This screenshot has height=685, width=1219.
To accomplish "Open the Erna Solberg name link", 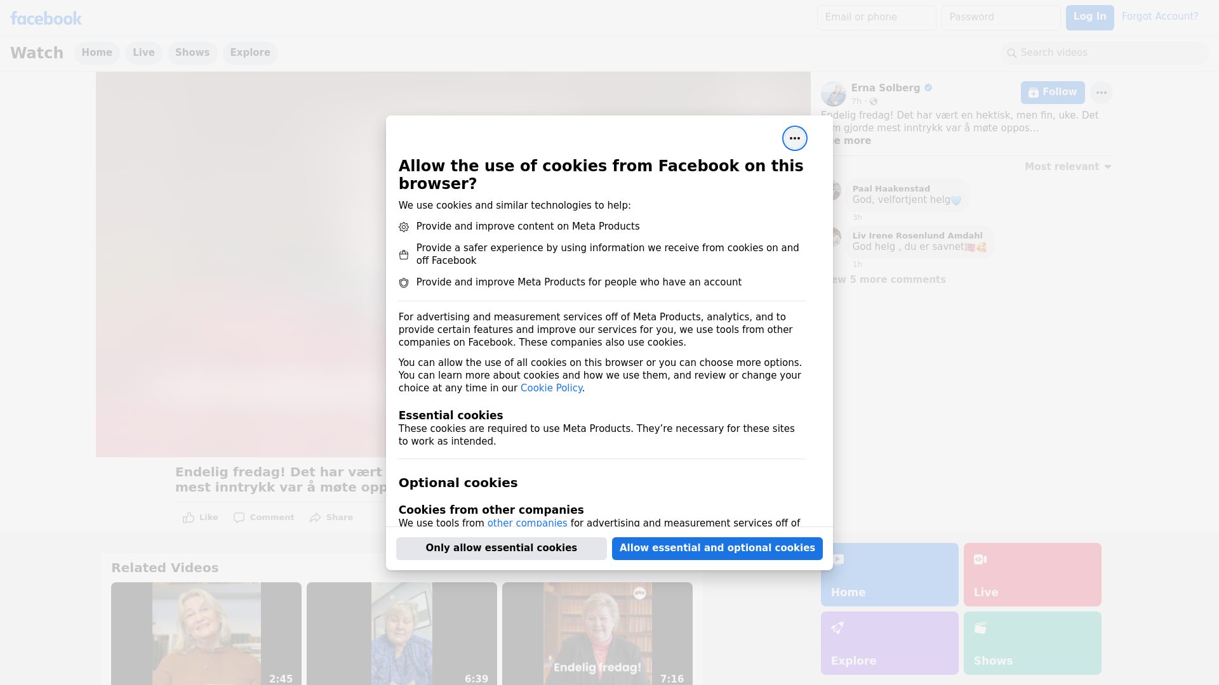I will (886, 88).
